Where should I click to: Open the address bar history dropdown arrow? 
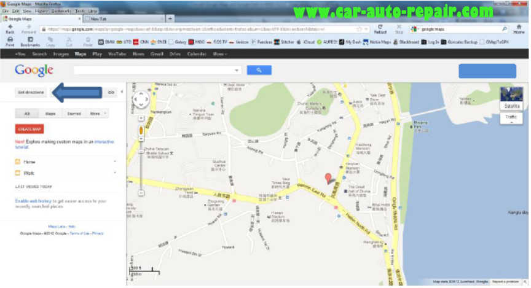366,29
